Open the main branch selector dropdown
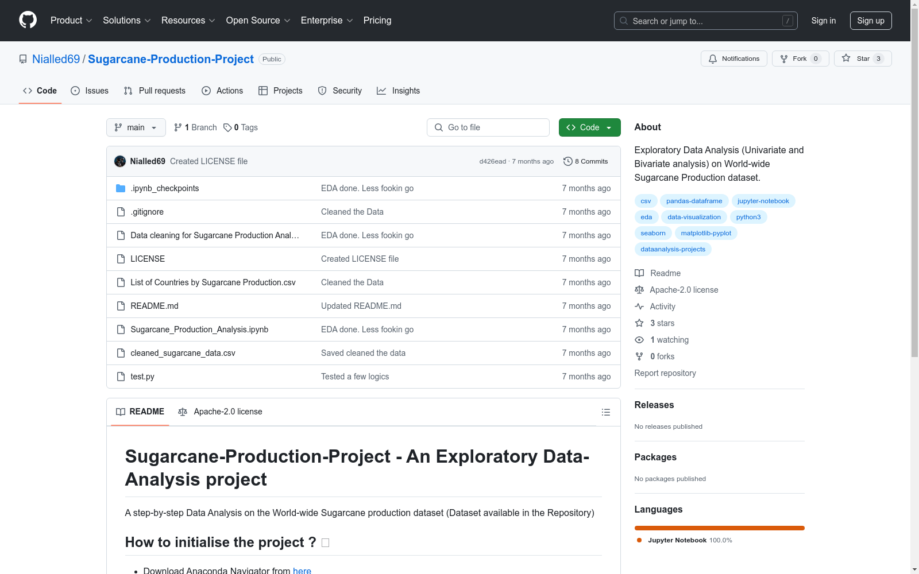 tap(136, 127)
